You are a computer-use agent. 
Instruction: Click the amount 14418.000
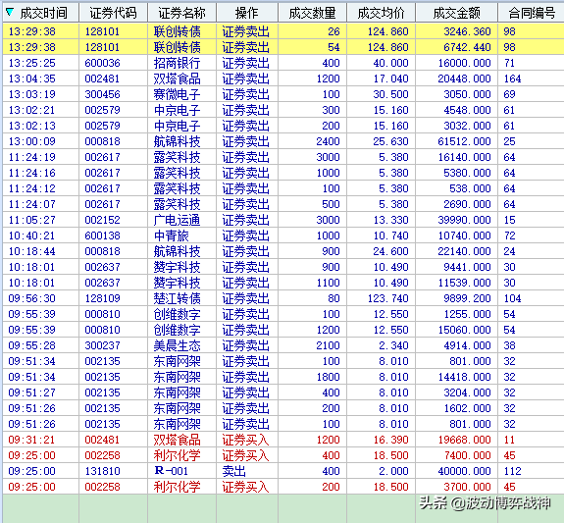pyautogui.click(x=464, y=377)
